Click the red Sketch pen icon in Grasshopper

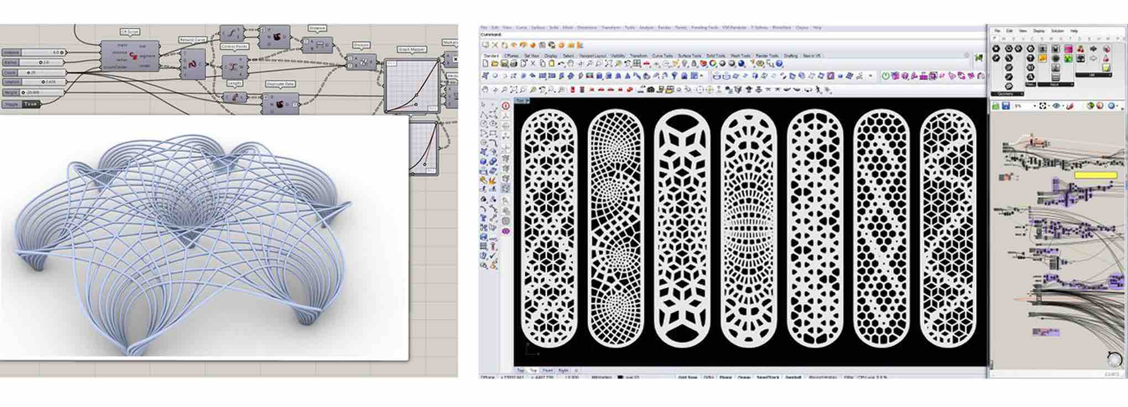[x=1070, y=105]
